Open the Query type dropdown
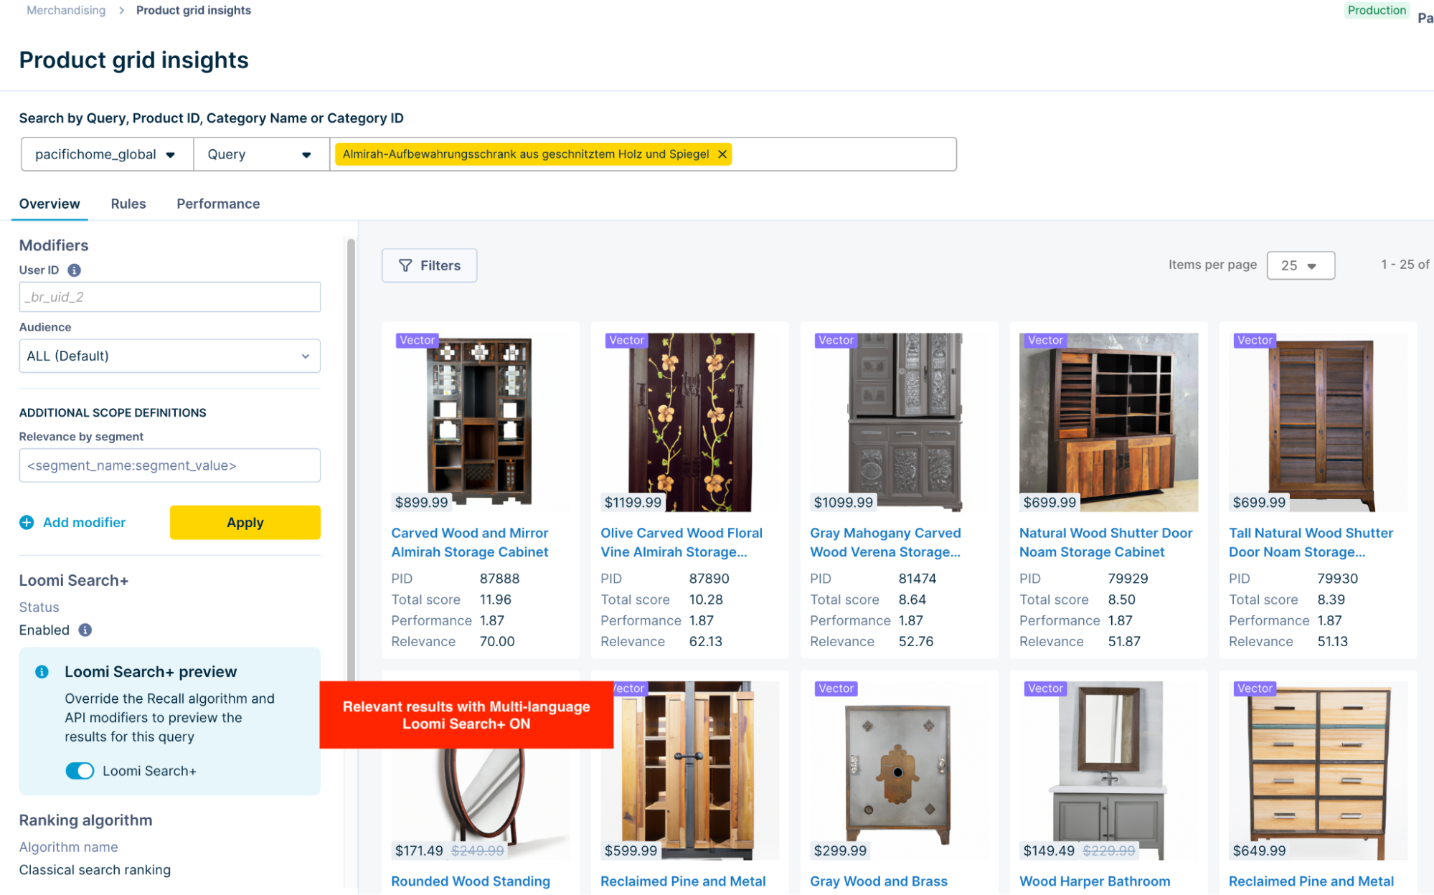 pos(261,154)
